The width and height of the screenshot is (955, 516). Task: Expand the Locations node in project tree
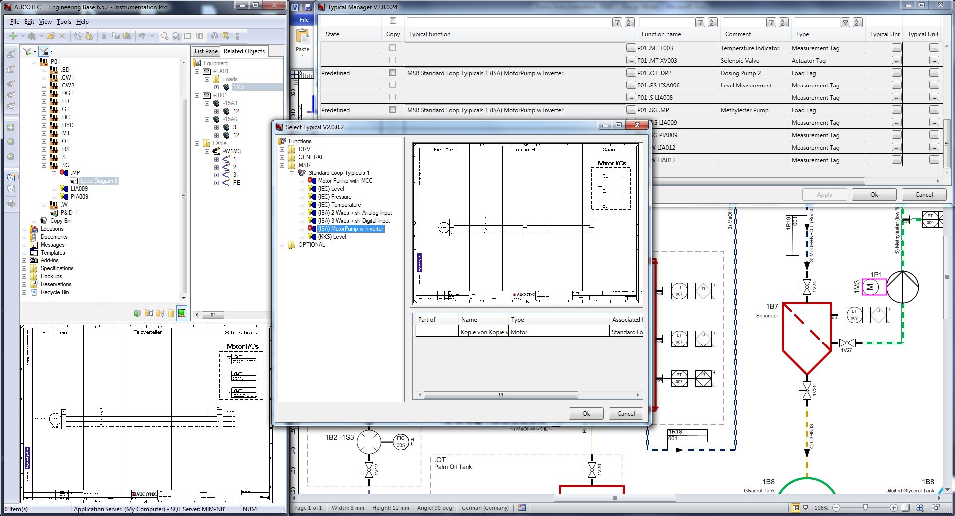pos(24,229)
